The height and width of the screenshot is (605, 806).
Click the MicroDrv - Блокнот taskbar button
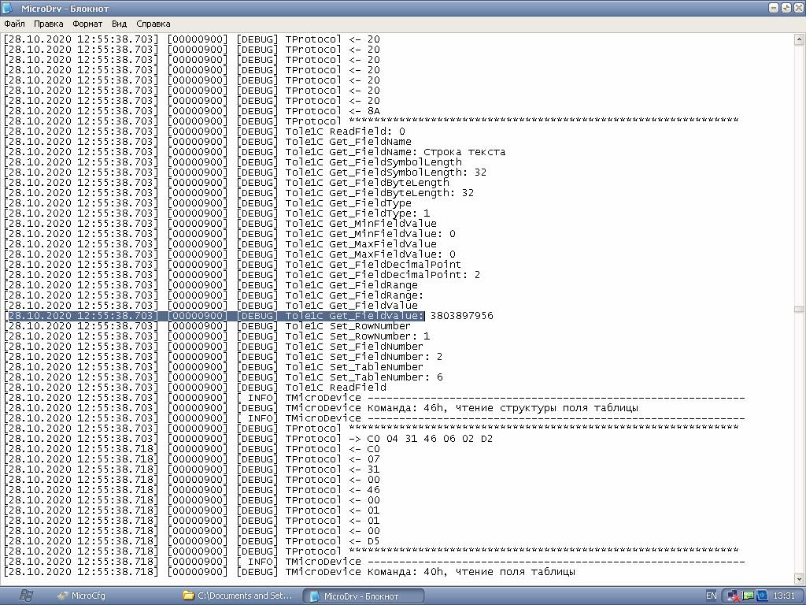[x=363, y=596]
